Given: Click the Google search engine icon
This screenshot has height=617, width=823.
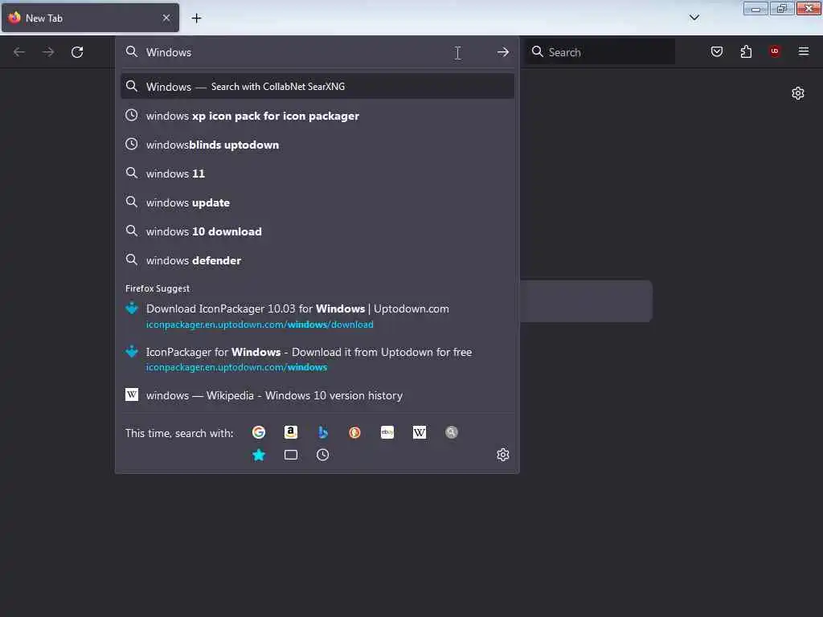Looking at the screenshot, I should click(258, 432).
